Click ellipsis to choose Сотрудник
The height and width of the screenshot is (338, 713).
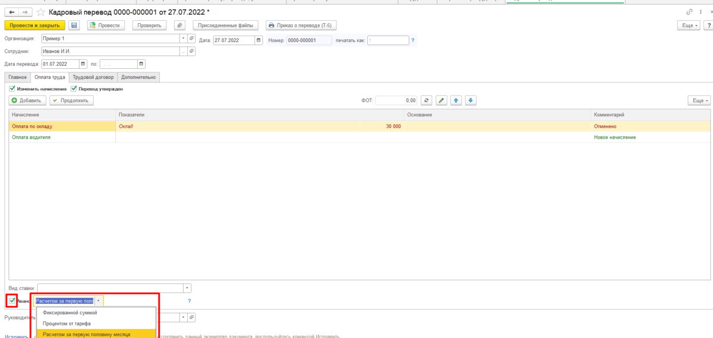[x=183, y=51]
